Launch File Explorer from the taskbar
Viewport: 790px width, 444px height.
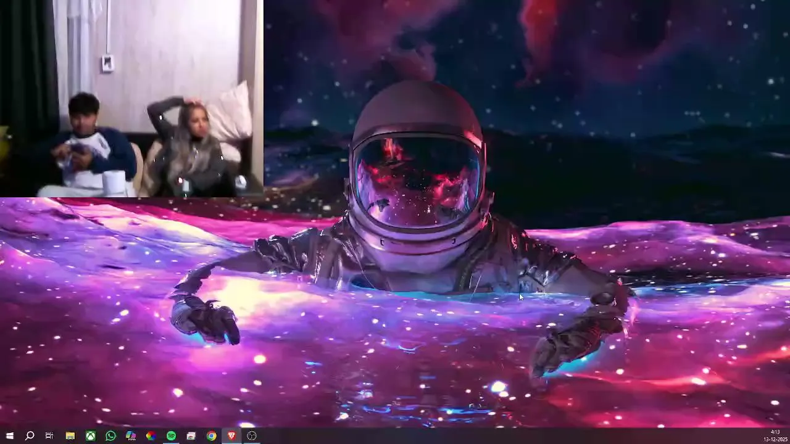pyautogui.click(x=70, y=436)
